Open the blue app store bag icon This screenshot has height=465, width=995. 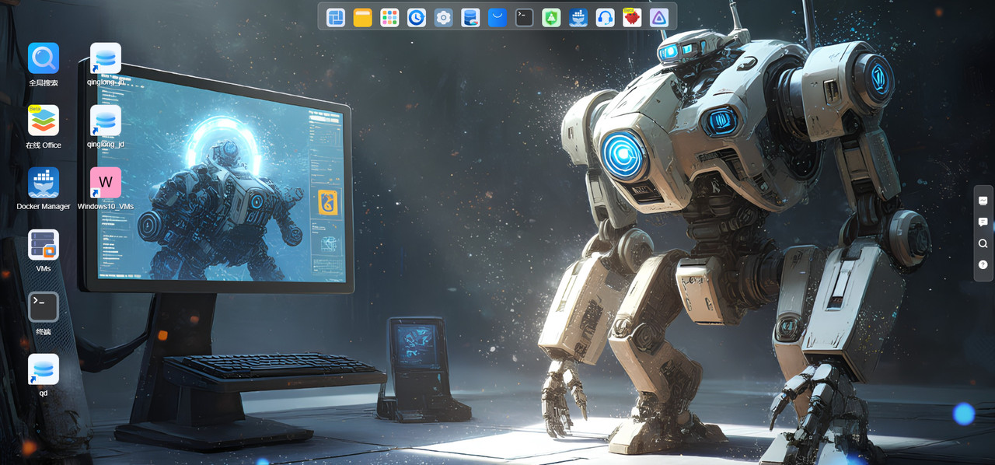point(497,17)
